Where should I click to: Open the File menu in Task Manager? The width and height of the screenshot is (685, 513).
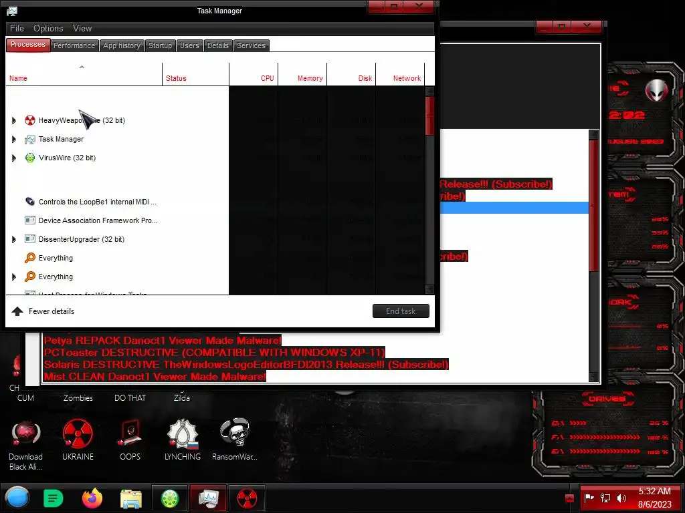tap(17, 28)
